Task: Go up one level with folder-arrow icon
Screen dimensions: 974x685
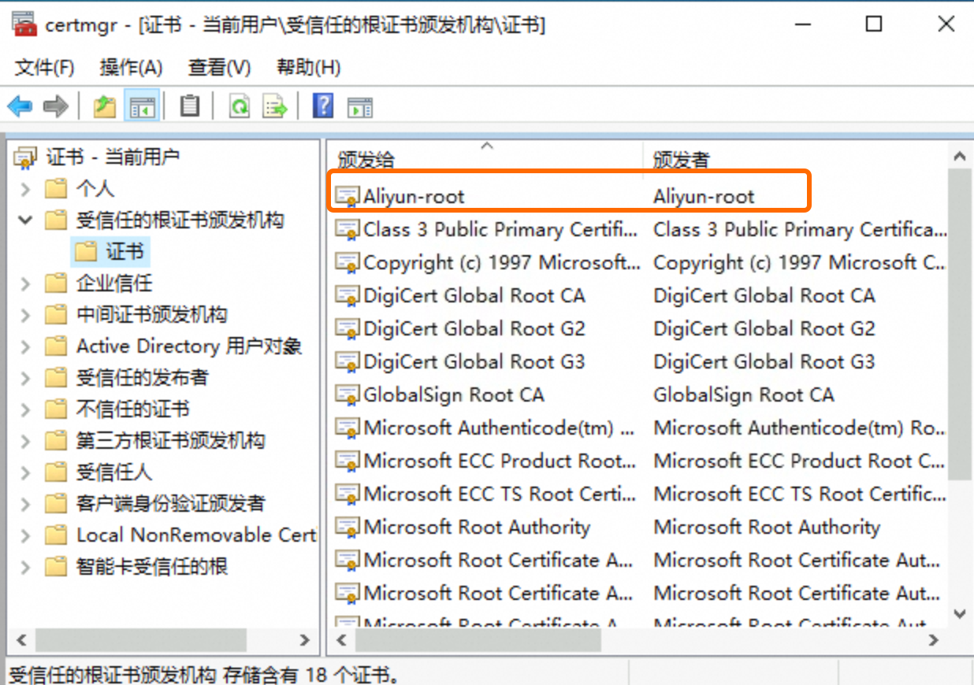Action: pos(105,106)
